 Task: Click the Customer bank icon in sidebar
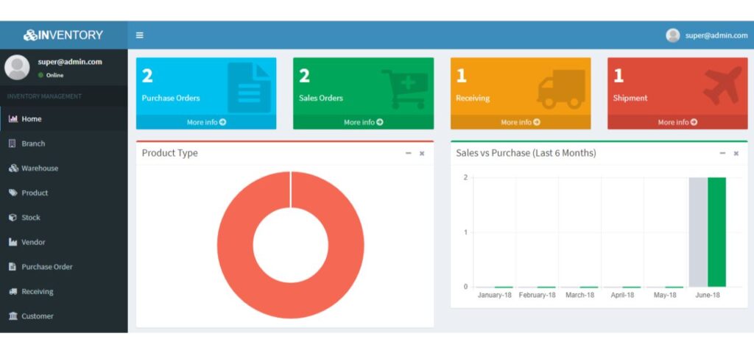click(x=13, y=316)
